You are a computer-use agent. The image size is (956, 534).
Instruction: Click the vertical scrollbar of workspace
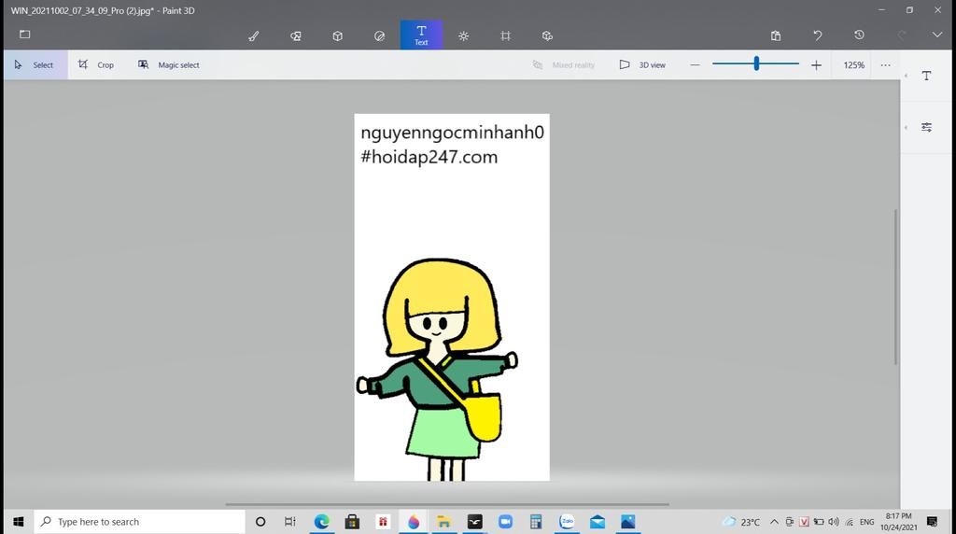895,287
